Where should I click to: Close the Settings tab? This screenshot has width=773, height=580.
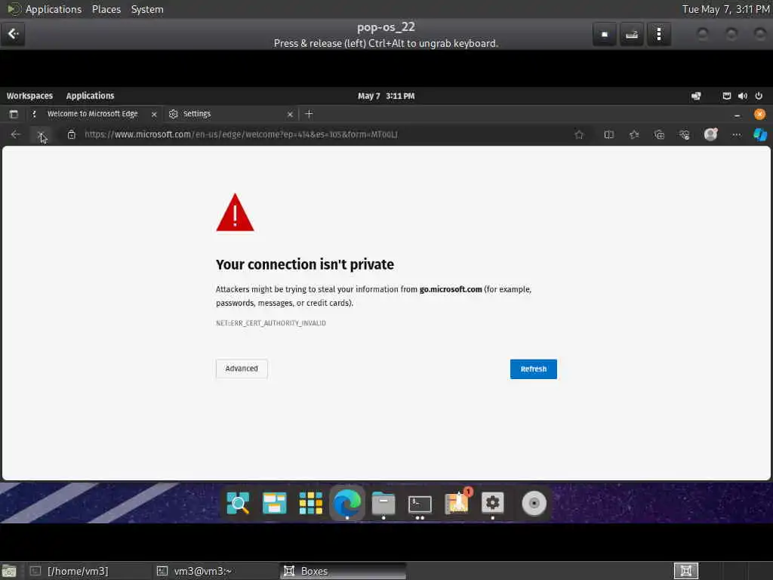pyautogui.click(x=290, y=114)
